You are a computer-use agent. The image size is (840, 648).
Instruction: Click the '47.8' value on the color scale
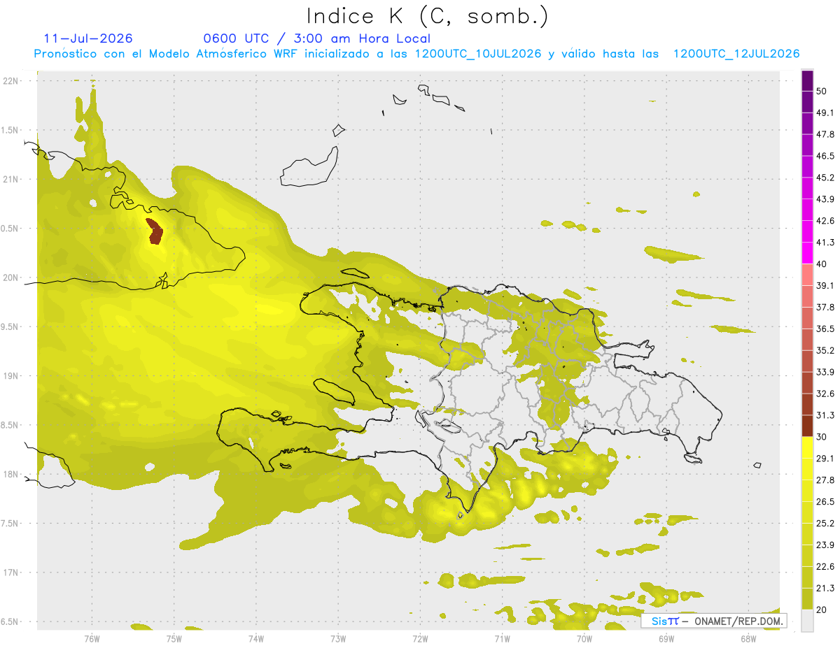pos(825,134)
